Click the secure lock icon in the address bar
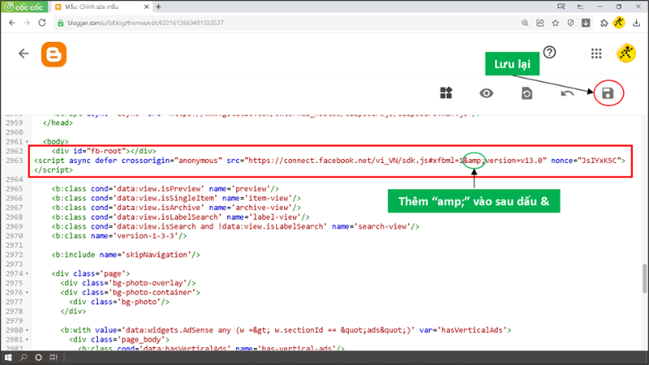The image size is (649, 365). (60, 23)
